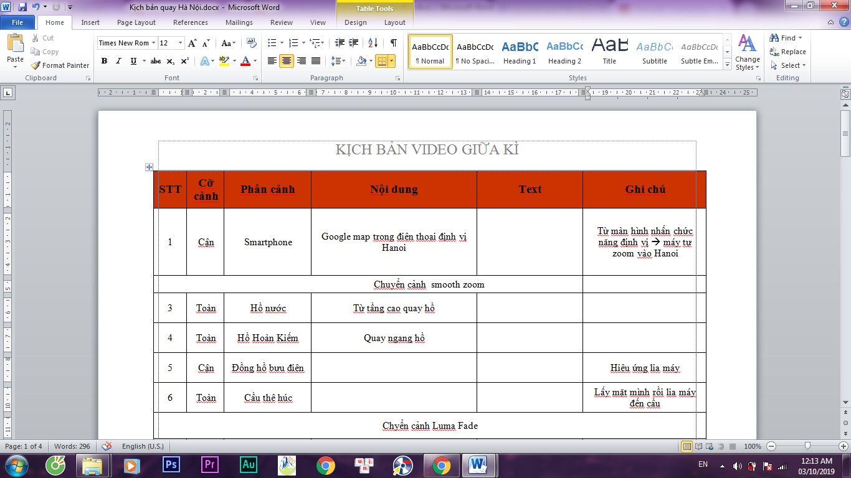
Task: Shrink the font size
Action: (206, 43)
